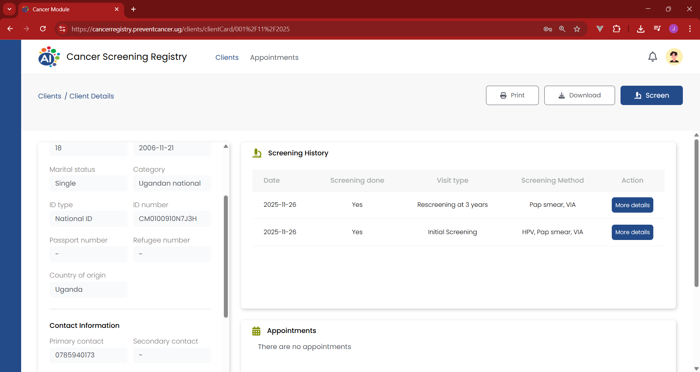
Task: Click the Cancer Screening Registry logo
Action: point(49,57)
